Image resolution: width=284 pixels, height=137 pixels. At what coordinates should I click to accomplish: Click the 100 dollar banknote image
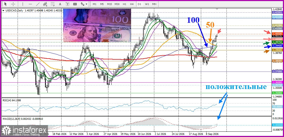coord(97,25)
